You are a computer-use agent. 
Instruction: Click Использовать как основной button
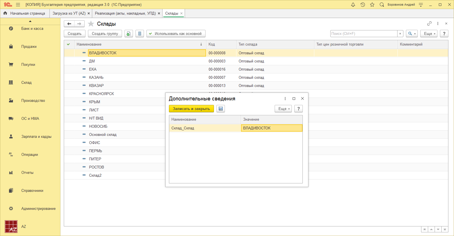176,33
